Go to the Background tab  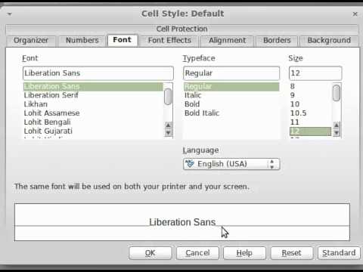pyautogui.click(x=329, y=41)
